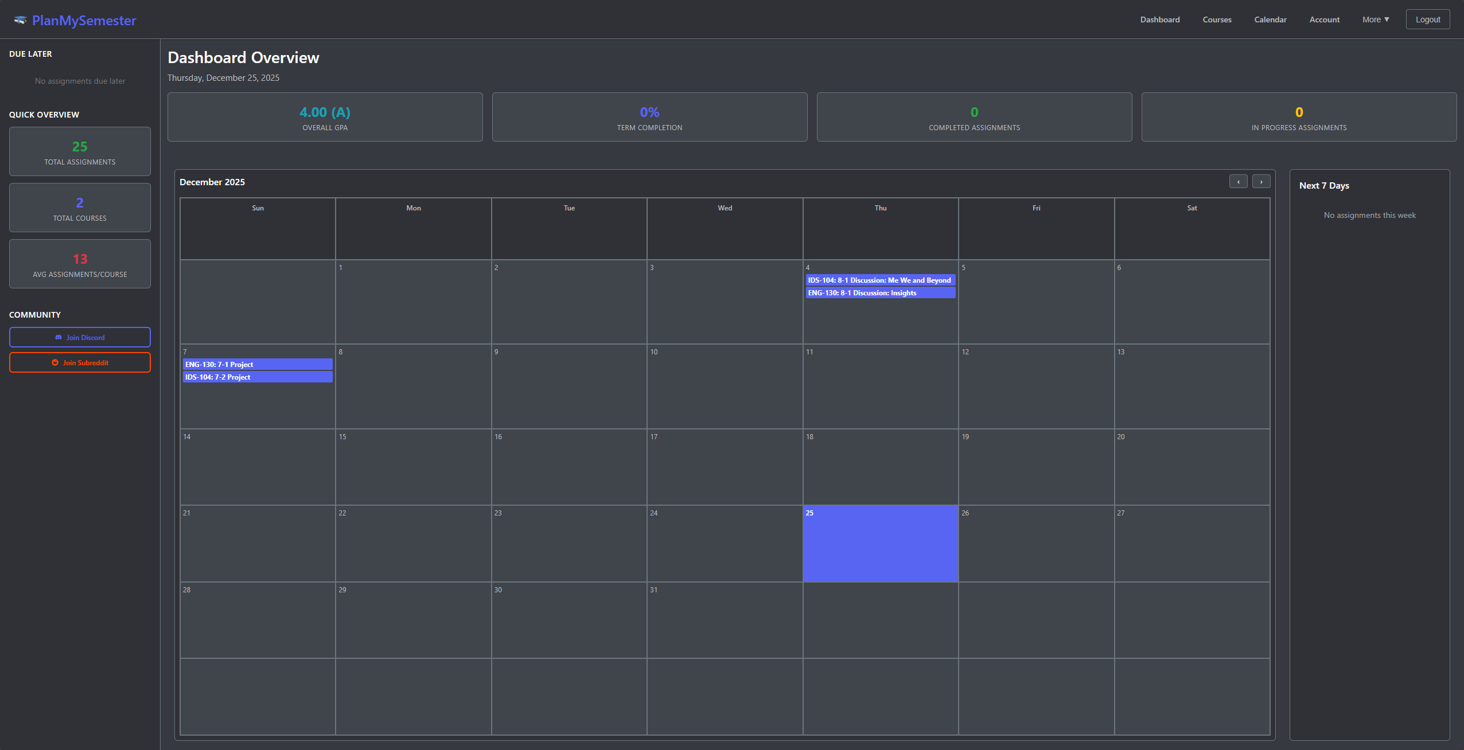
Task: Select the highlighted December 25 day cell
Action: pos(880,543)
